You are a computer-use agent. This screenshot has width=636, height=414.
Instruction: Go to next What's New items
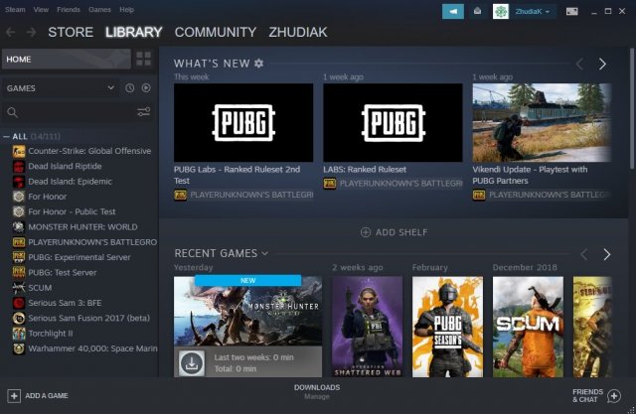(x=603, y=64)
